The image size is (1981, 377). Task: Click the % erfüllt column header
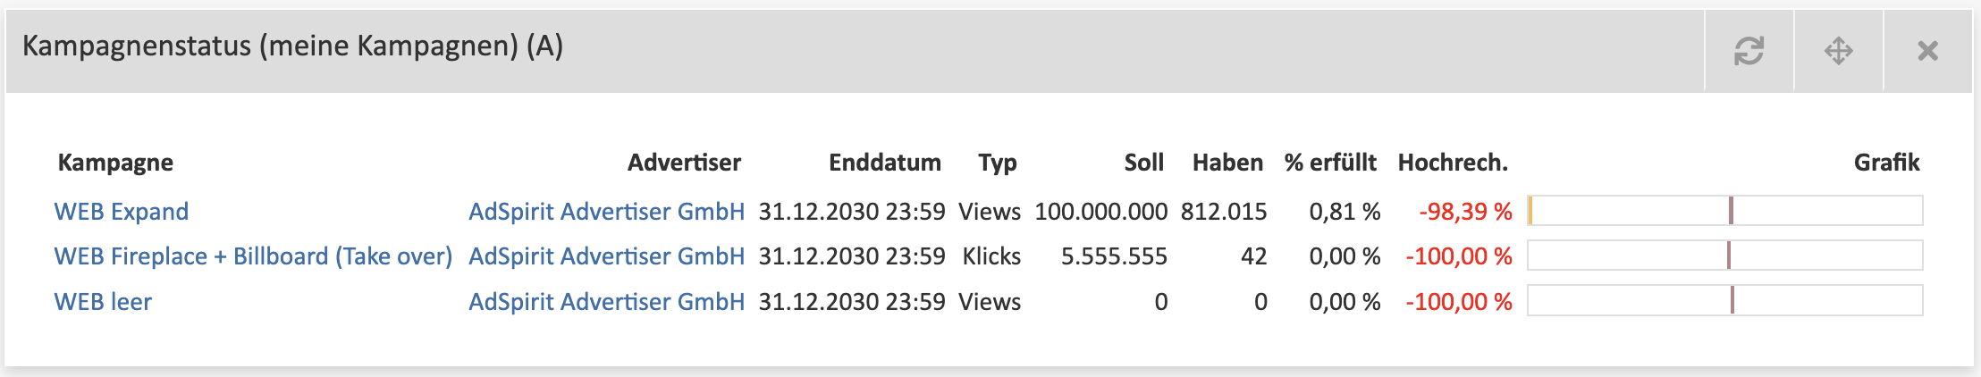pos(1330,163)
